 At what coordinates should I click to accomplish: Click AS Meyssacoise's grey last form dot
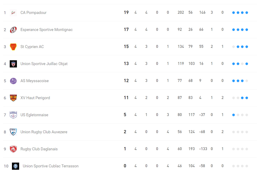(x=247, y=81)
